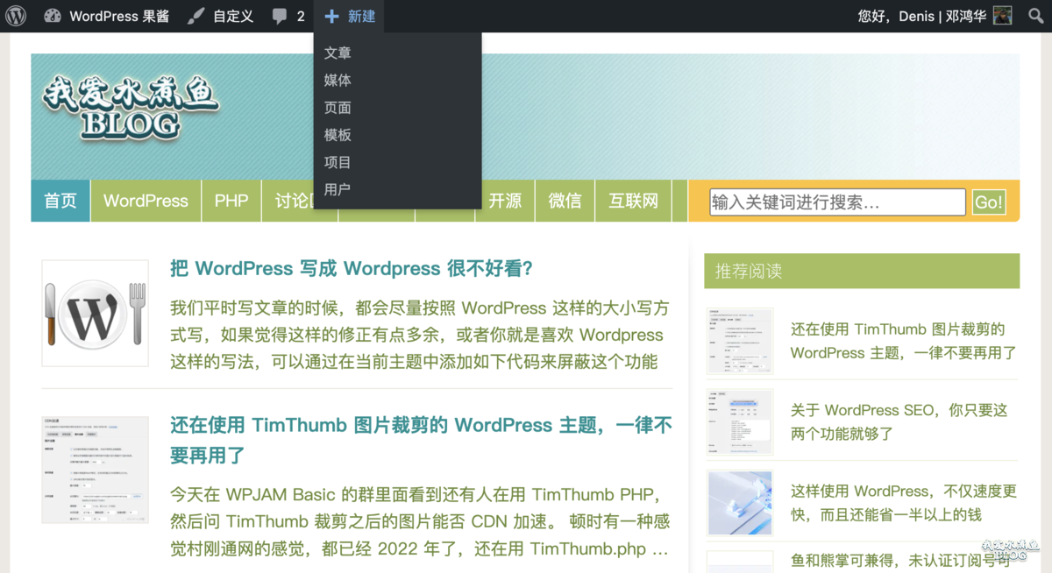Viewport: 1052px width, 573px height.
Task: Click the 新建 label in the admin bar
Action: click(x=361, y=17)
